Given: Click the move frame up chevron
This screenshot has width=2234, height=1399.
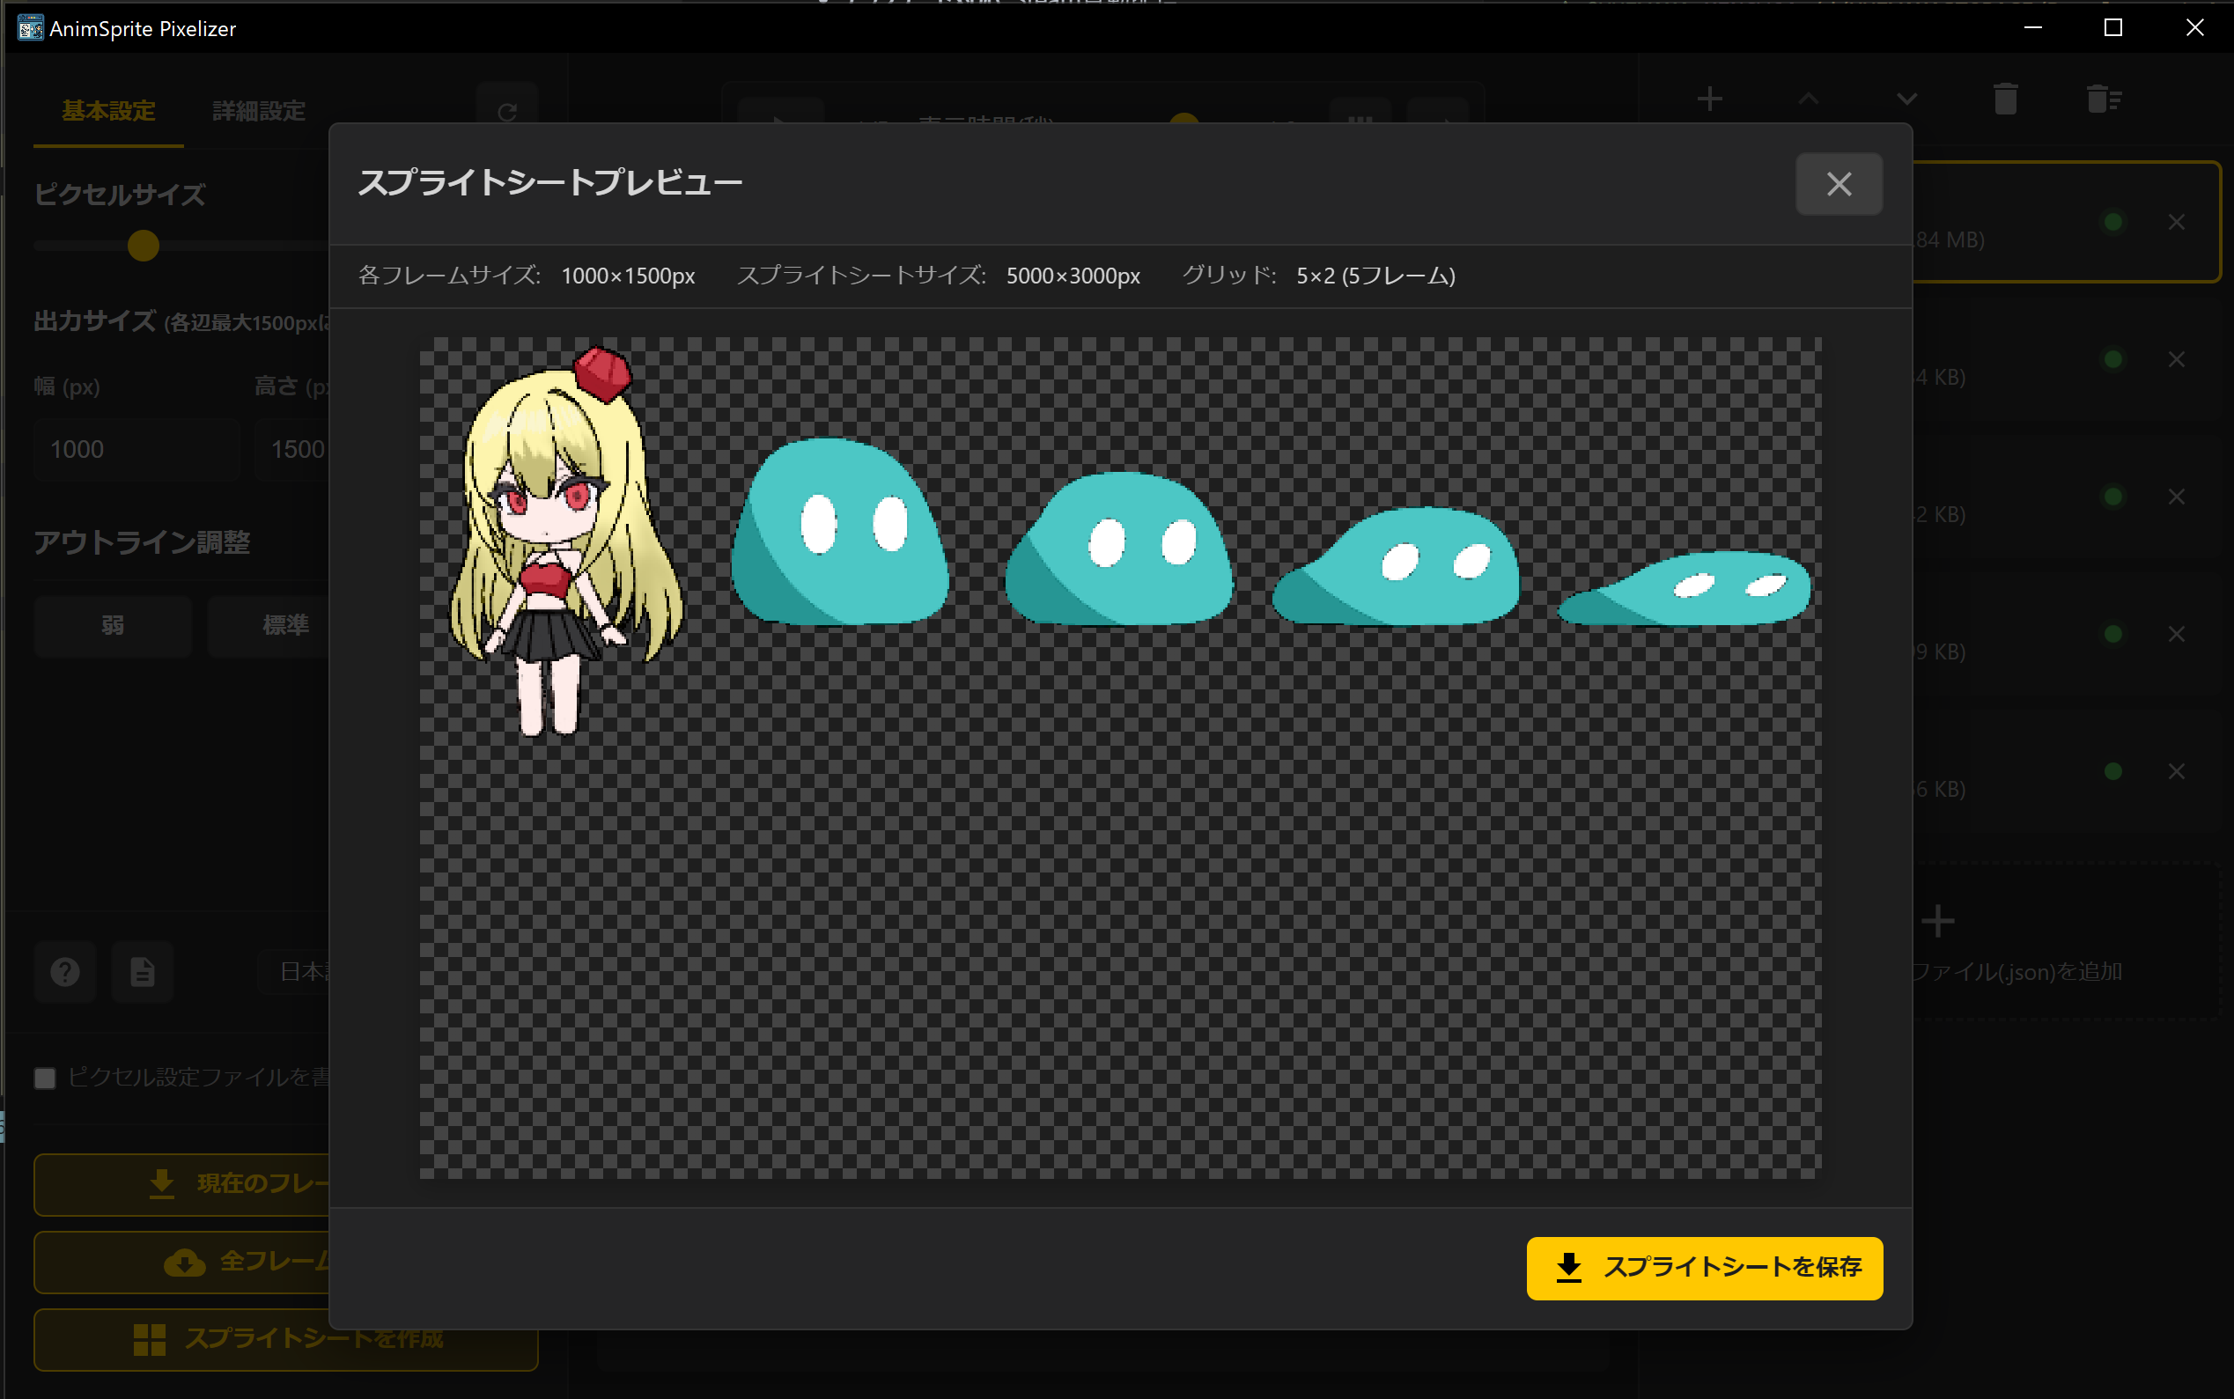Looking at the screenshot, I should [x=1809, y=98].
